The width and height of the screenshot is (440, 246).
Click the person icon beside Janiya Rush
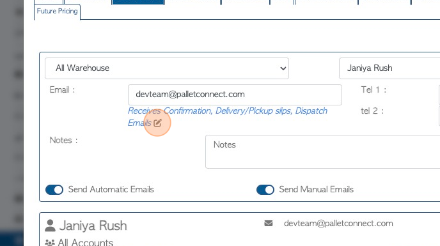click(x=51, y=226)
